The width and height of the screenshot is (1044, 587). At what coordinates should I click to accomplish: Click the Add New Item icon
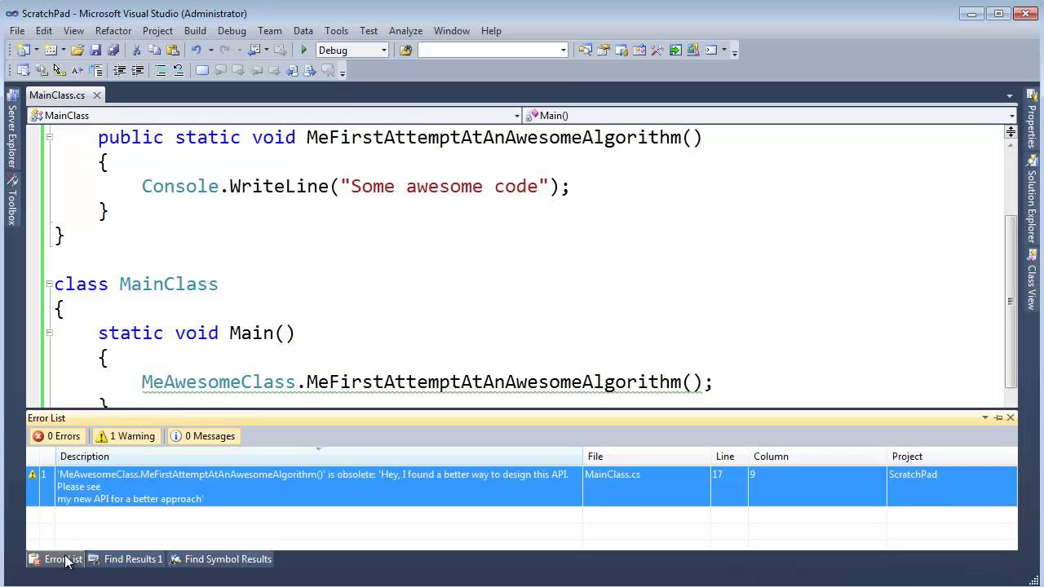[x=51, y=50]
